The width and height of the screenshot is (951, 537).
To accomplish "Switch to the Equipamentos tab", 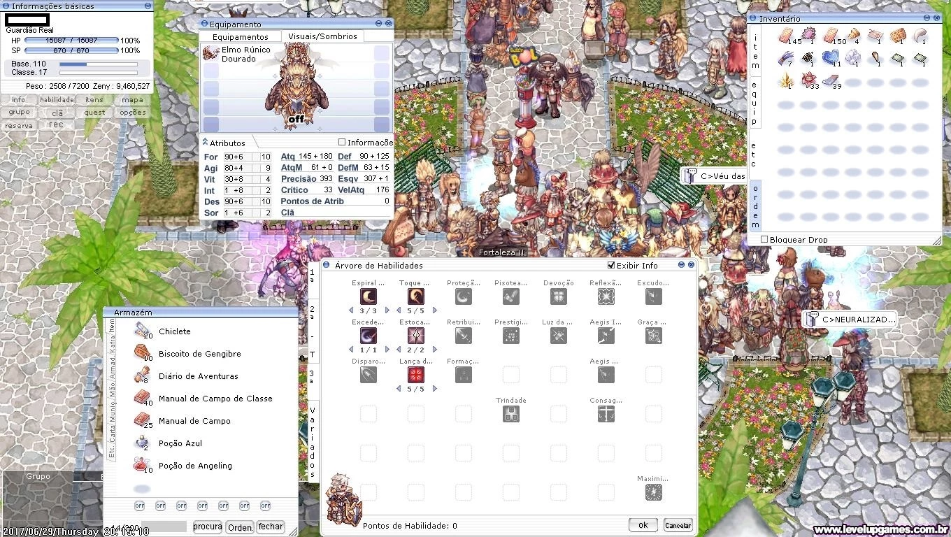I will point(240,36).
